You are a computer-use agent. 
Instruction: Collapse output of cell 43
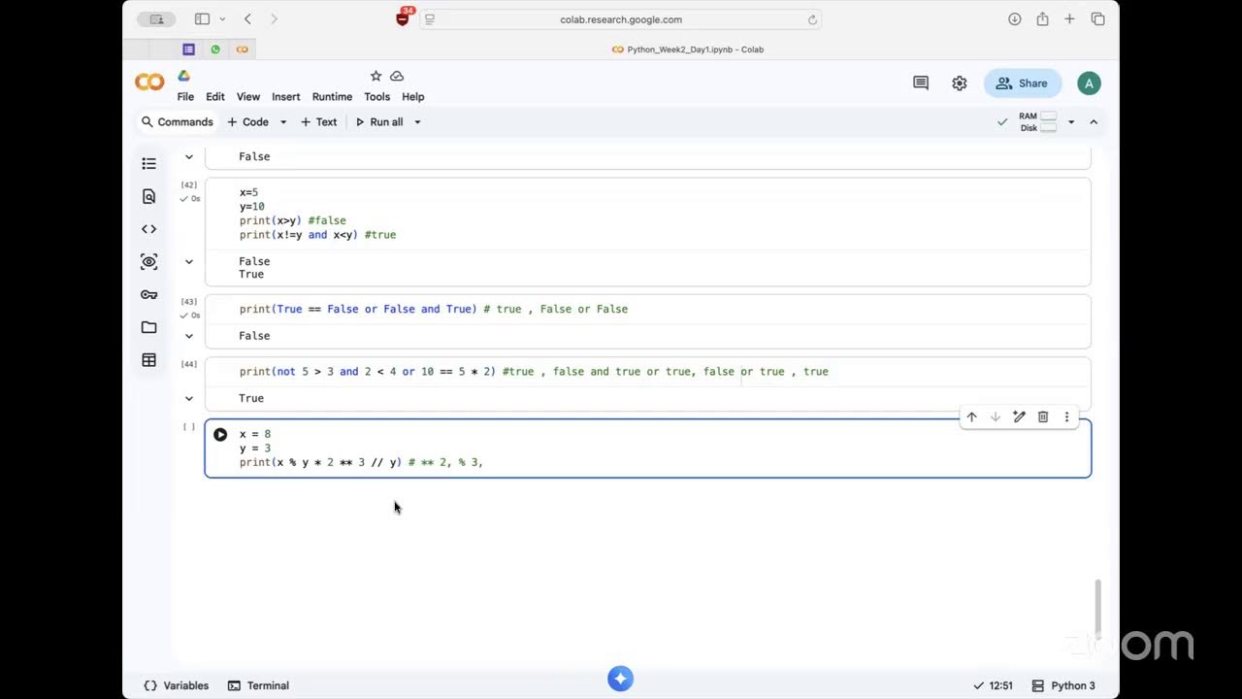(189, 336)
